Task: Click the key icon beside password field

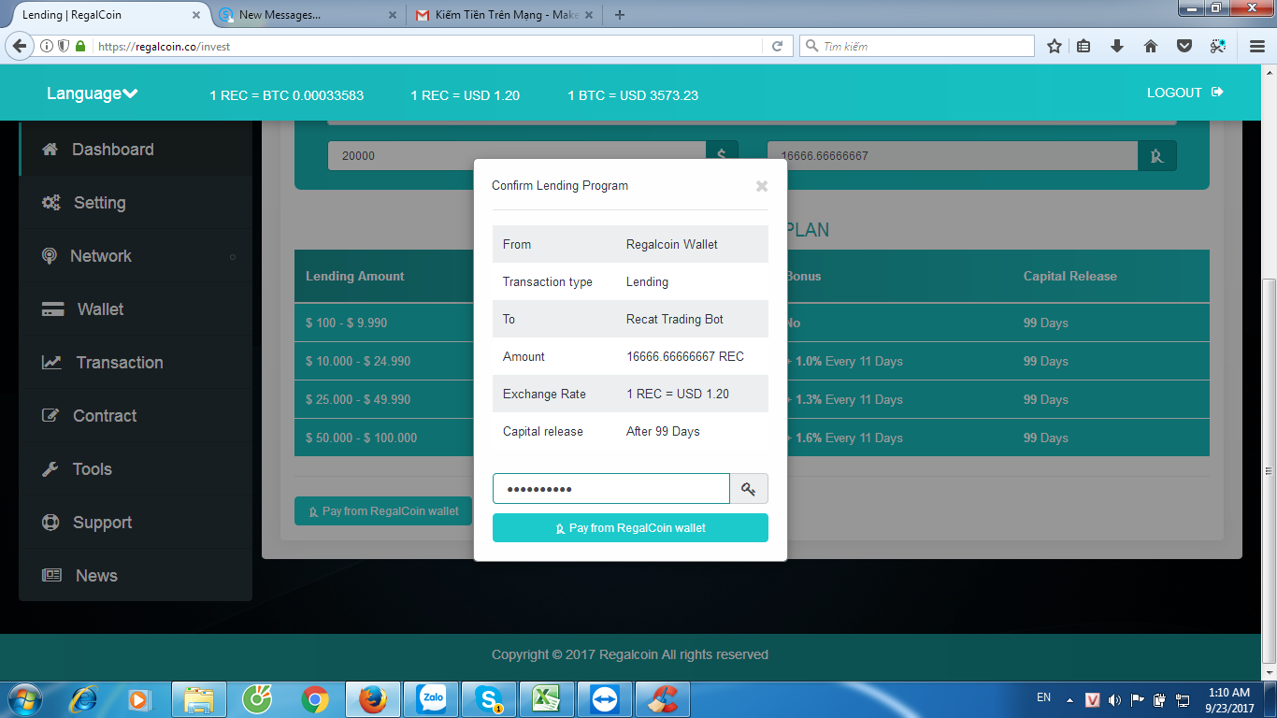Action: pyautogui.click(x=749, y=489)
